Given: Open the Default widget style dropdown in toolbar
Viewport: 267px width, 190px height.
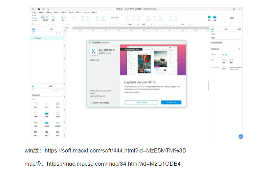Looking at the screenshot, I should [42, 24].
